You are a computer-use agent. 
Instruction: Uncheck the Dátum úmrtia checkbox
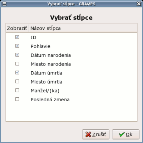[17, 72]
